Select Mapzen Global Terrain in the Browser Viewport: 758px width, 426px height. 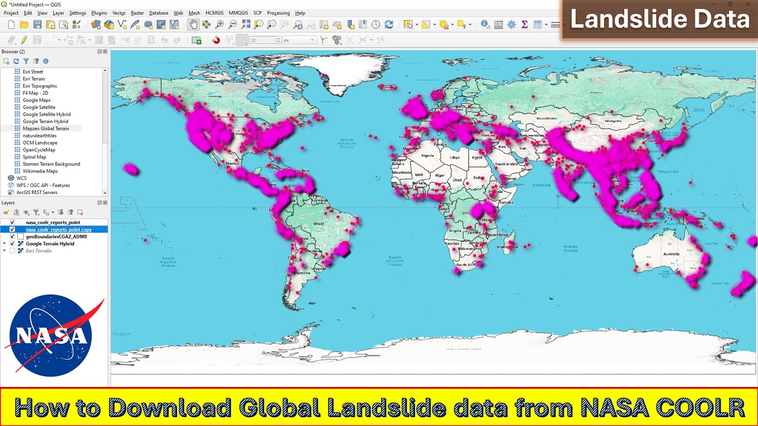[46, 128]
